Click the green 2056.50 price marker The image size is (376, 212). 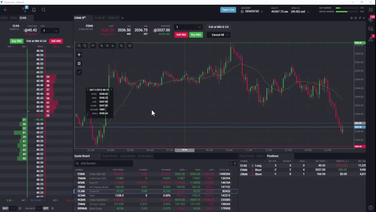(x=360, y=43)
